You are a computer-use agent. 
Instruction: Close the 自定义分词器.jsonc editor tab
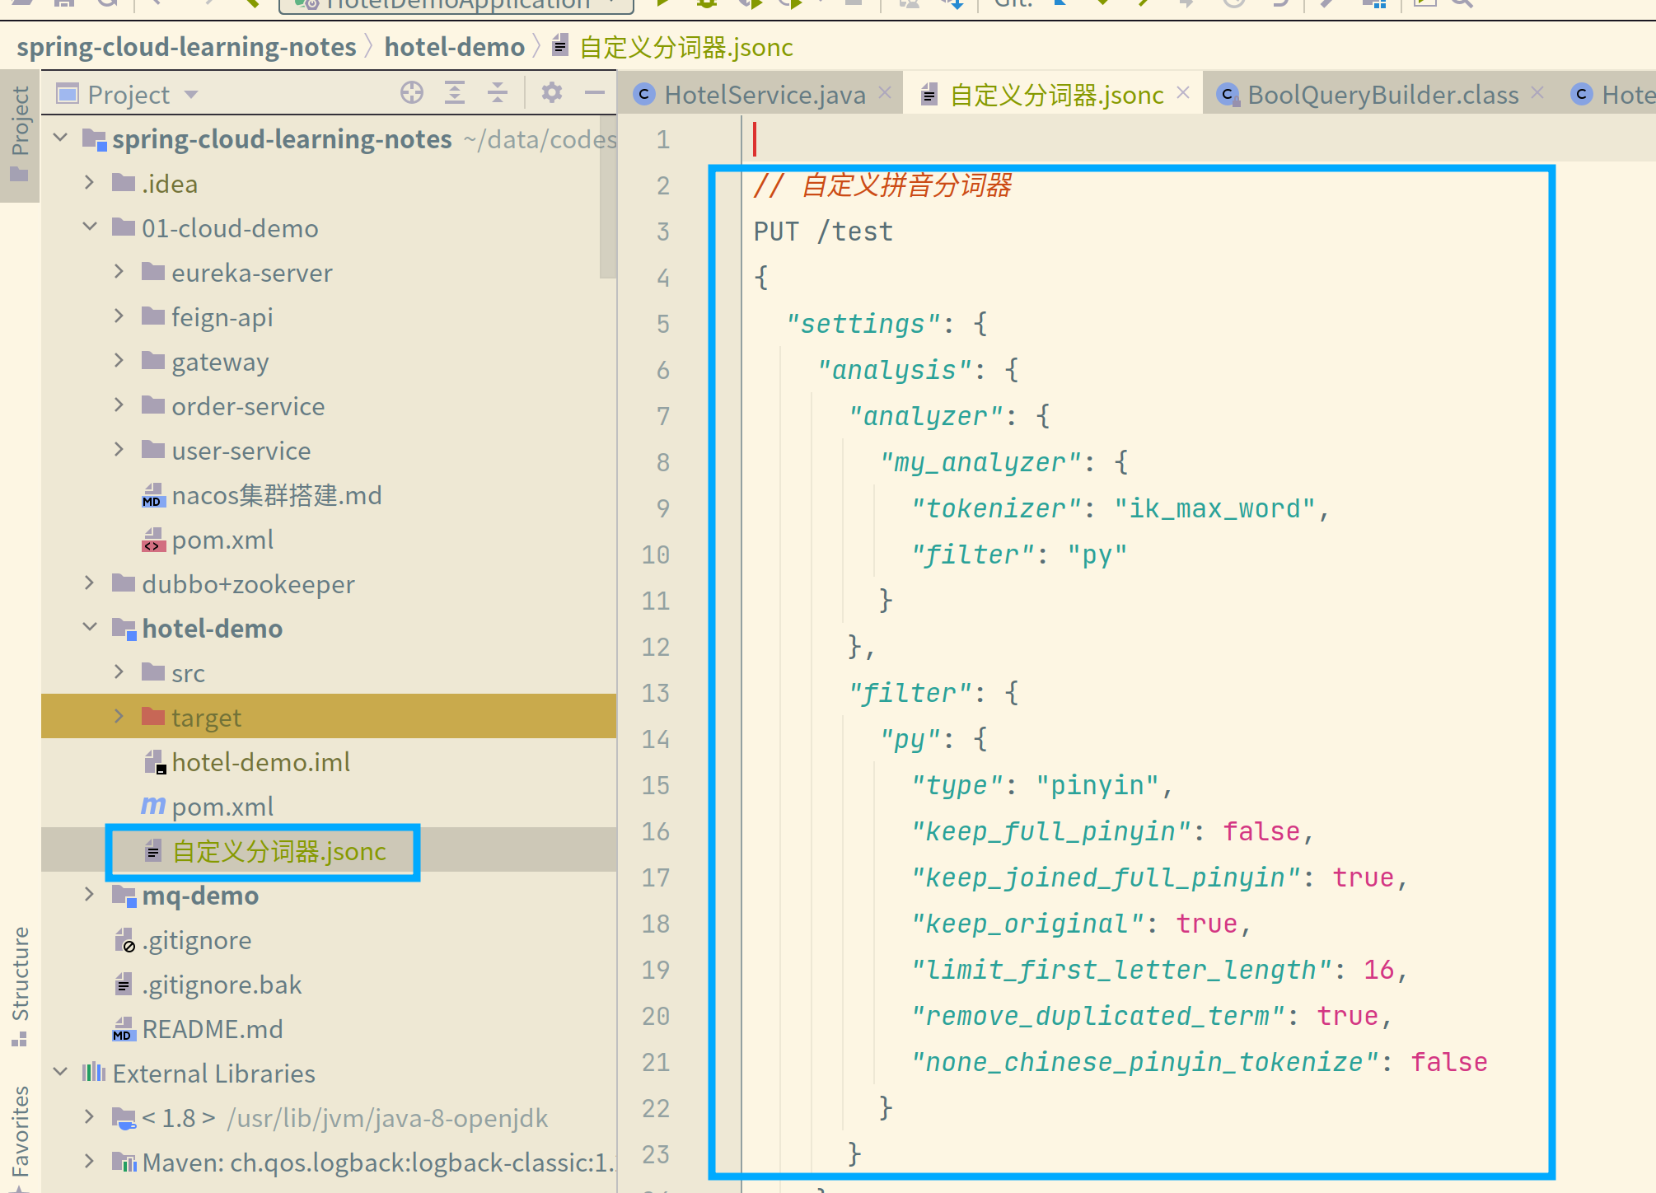tap(1183, 93)
